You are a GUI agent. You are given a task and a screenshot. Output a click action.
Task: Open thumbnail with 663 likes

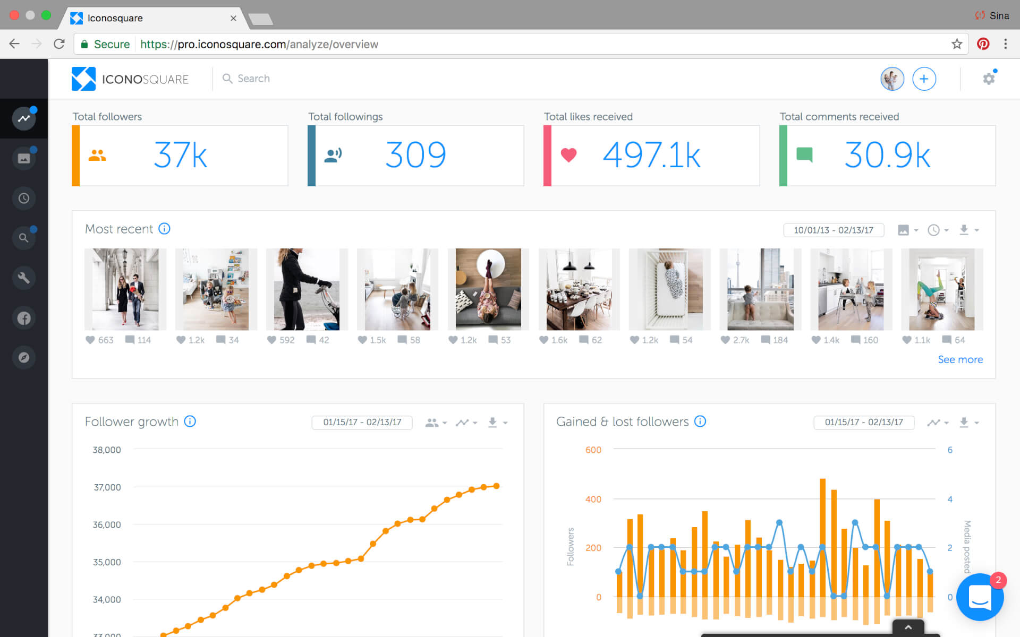tap(125, 289)
